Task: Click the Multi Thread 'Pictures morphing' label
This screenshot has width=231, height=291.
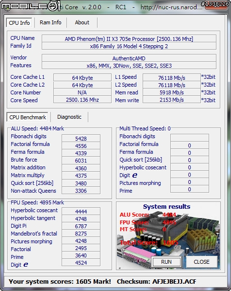Action: 140,183
